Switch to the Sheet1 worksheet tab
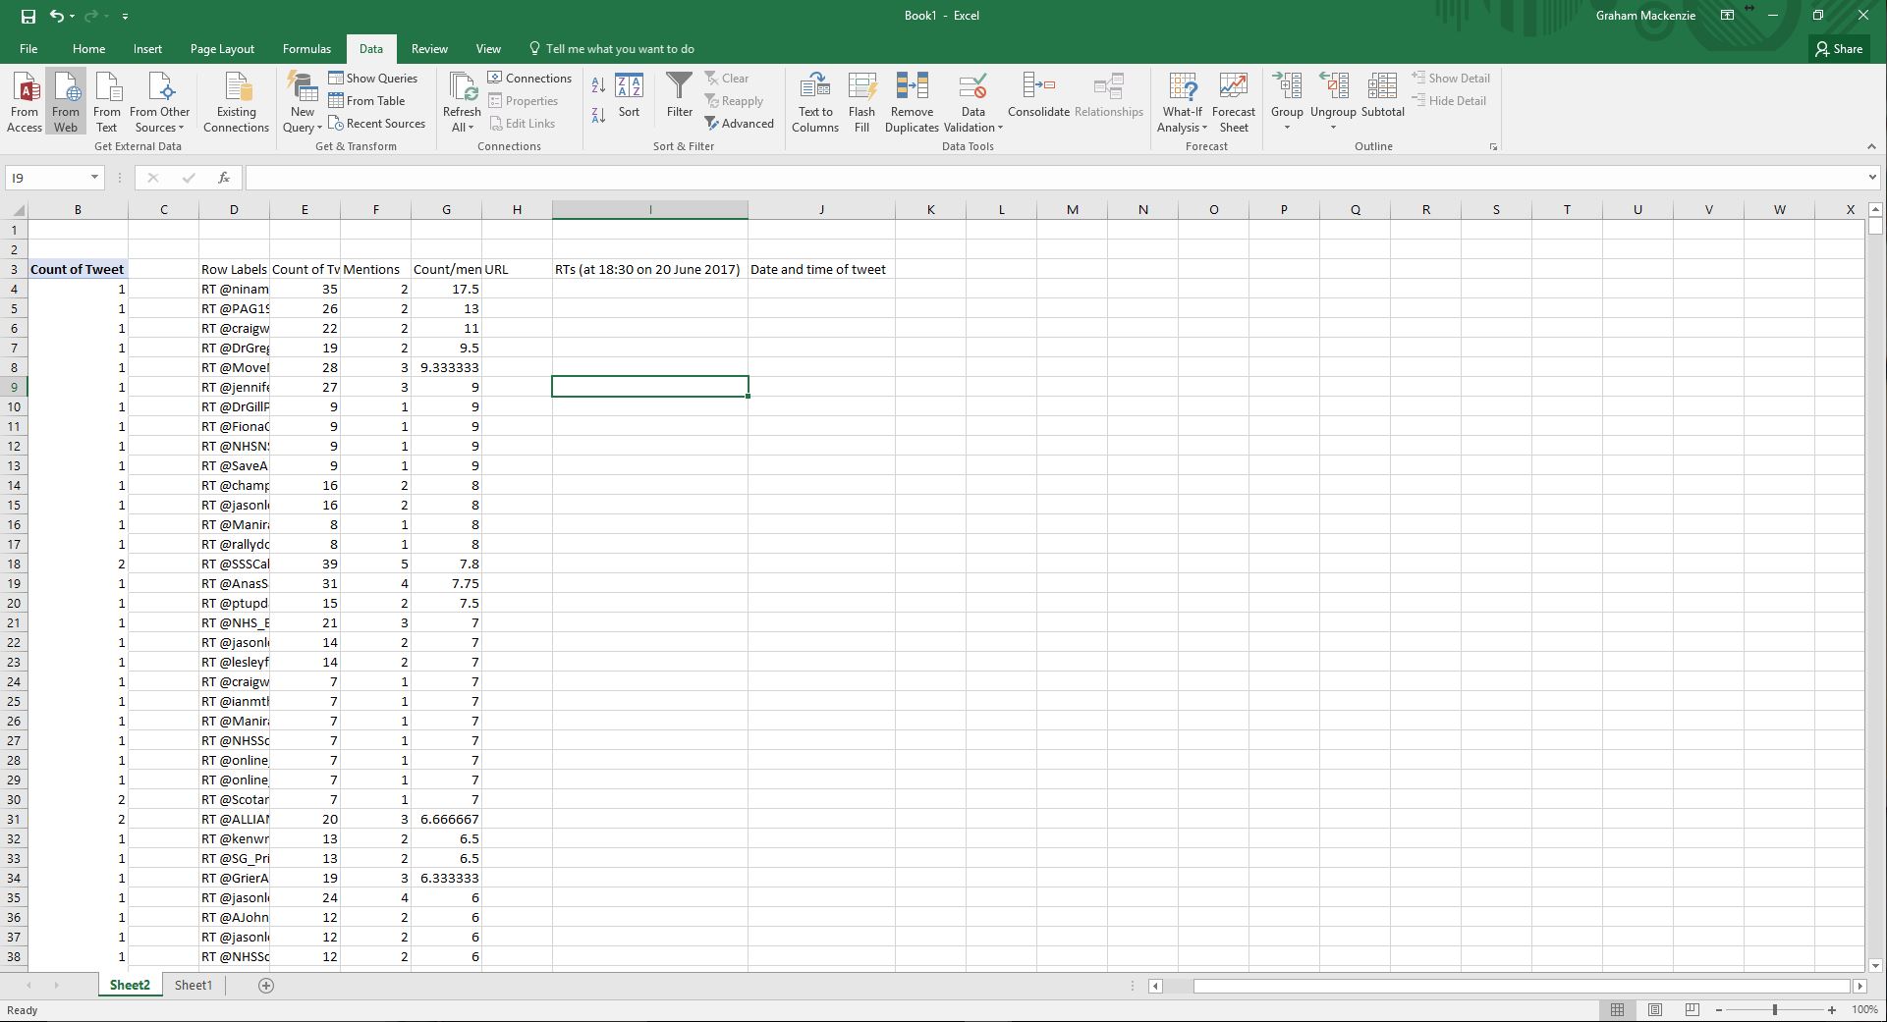1887x1022 pixels. 194,985
